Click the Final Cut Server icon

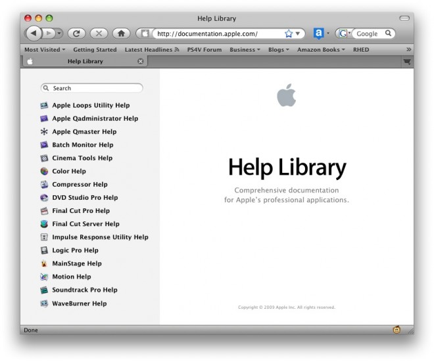(44, 224)
